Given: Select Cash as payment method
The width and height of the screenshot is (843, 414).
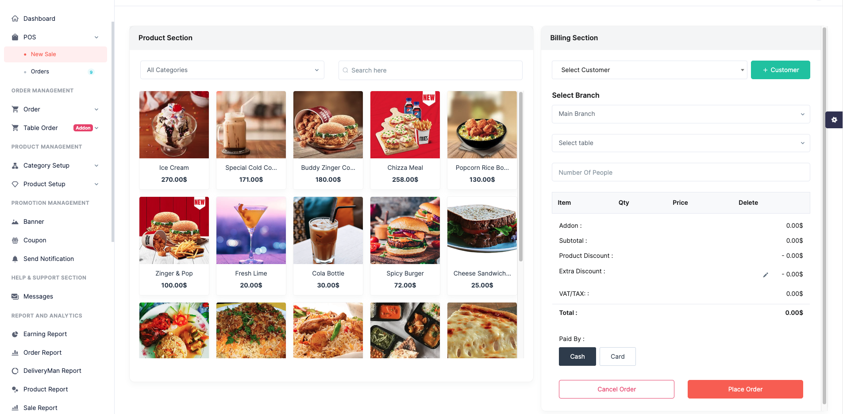Looking at the screenshot, I should click(x=577, y=356).
